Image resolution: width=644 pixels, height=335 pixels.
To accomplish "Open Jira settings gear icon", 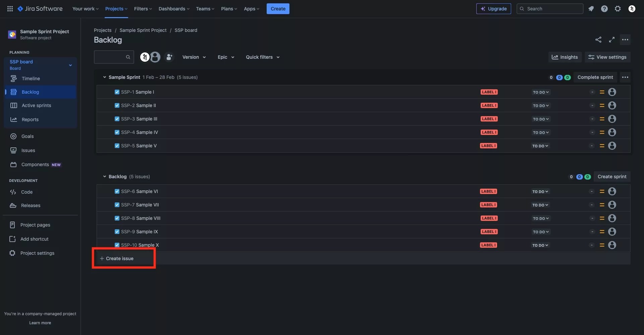I will click(618, 9).
